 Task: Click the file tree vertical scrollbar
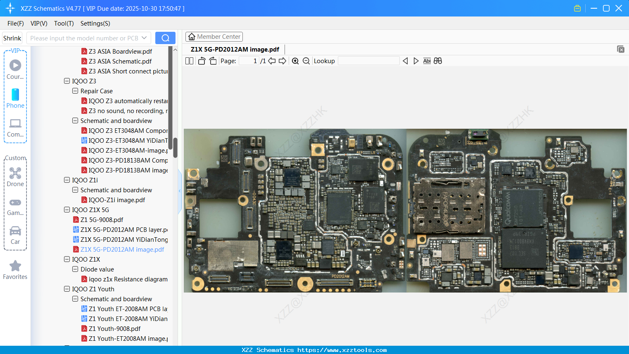(x=175, y=147)
